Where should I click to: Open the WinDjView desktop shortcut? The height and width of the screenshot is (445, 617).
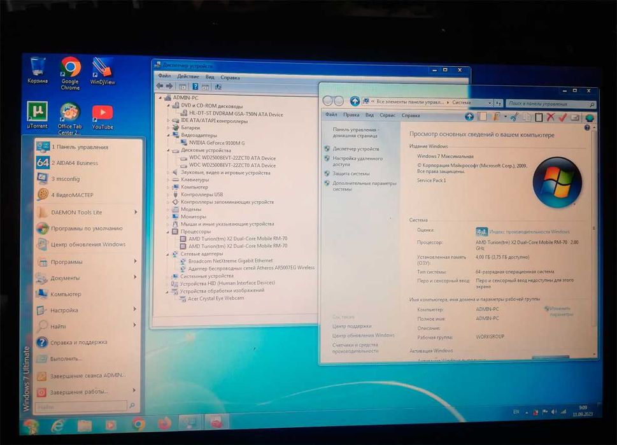click(x=103, y=71)
